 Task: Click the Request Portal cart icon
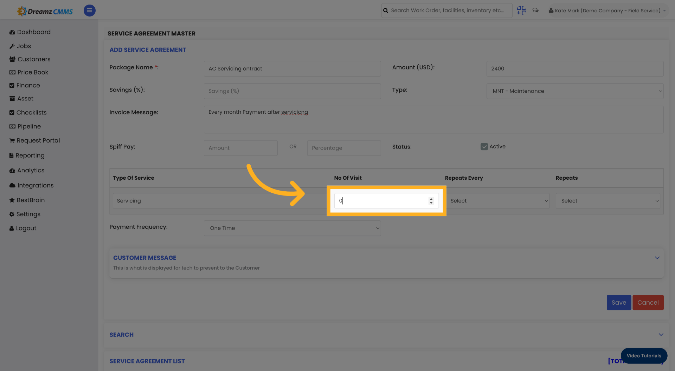12,141
